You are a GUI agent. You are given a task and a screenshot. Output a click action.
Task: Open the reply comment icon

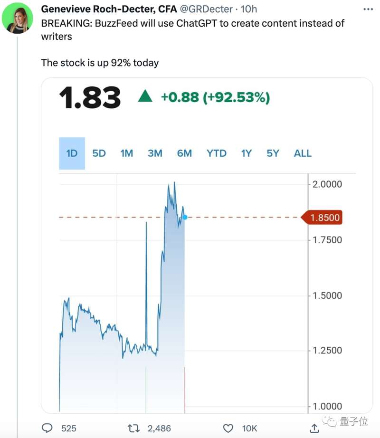pyautogui.click(x=47, y=428)
